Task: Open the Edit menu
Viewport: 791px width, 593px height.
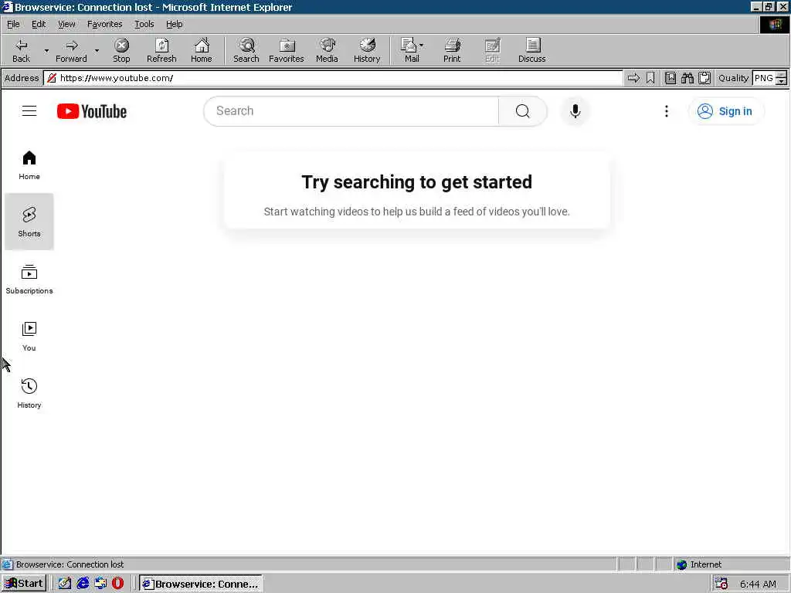Action: 39,24
